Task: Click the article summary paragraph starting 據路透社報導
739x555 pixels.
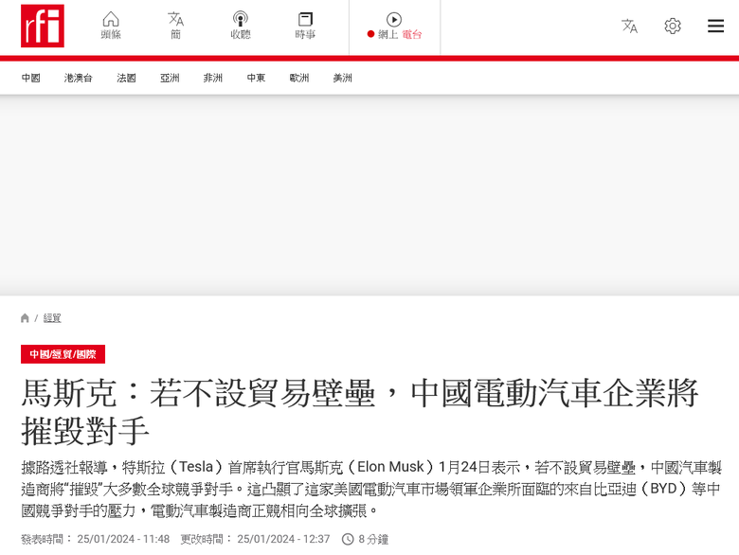Action: point(370,489)
